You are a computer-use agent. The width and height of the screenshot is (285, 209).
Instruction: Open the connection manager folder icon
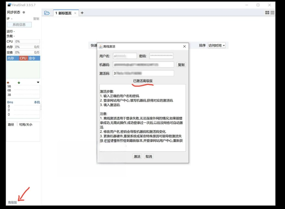[47, 13]
